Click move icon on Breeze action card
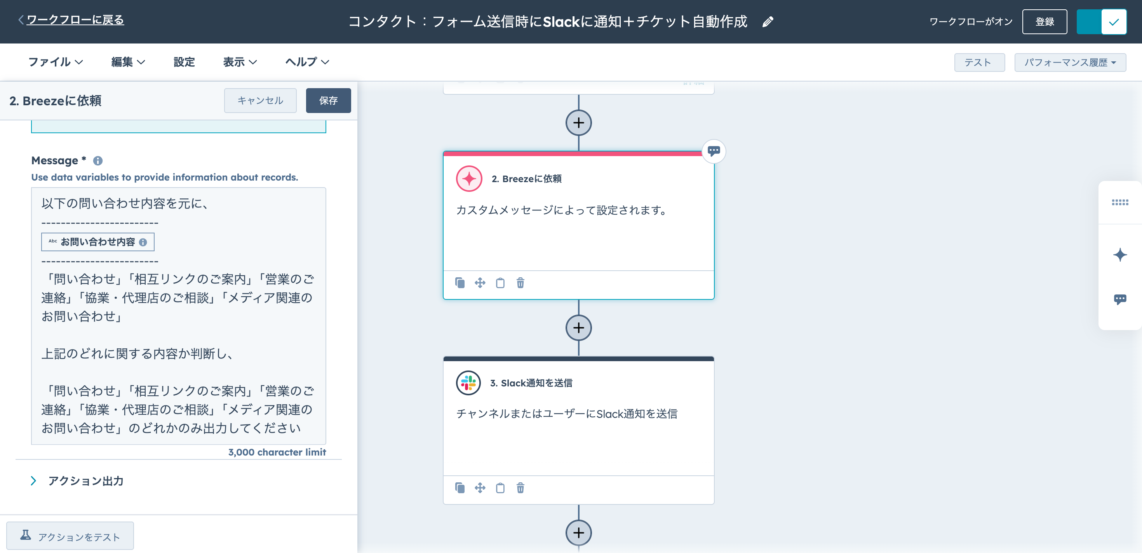The height and width of the screenshot is (553, 1142). (x=480, y=283)
